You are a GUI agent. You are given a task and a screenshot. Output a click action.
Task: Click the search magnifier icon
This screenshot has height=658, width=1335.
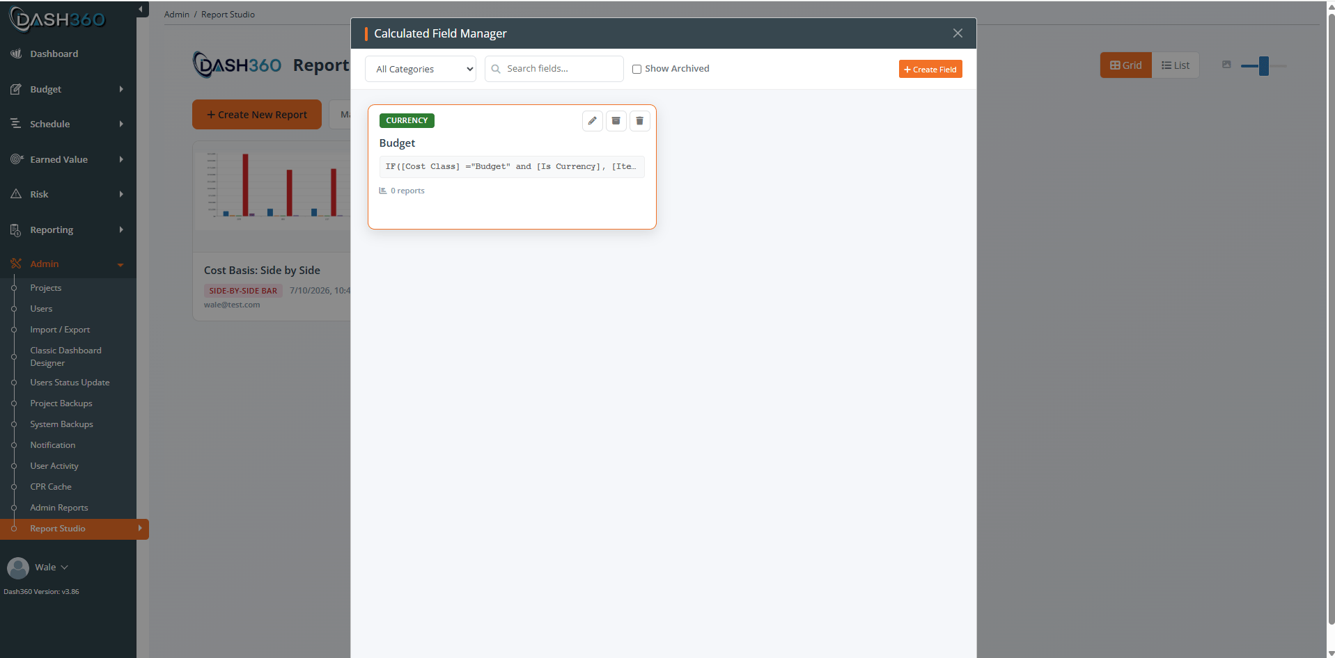[496, 69]
